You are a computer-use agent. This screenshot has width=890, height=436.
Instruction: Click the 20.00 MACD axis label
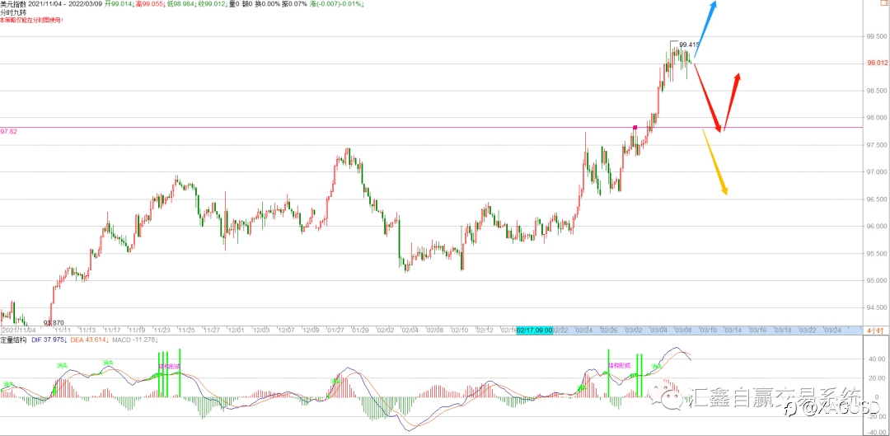pos(878,378)
